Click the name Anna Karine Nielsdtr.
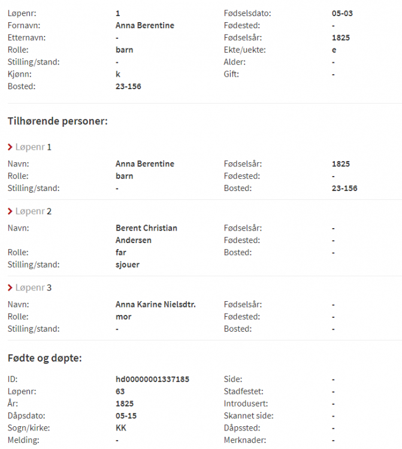 (155, 305)
